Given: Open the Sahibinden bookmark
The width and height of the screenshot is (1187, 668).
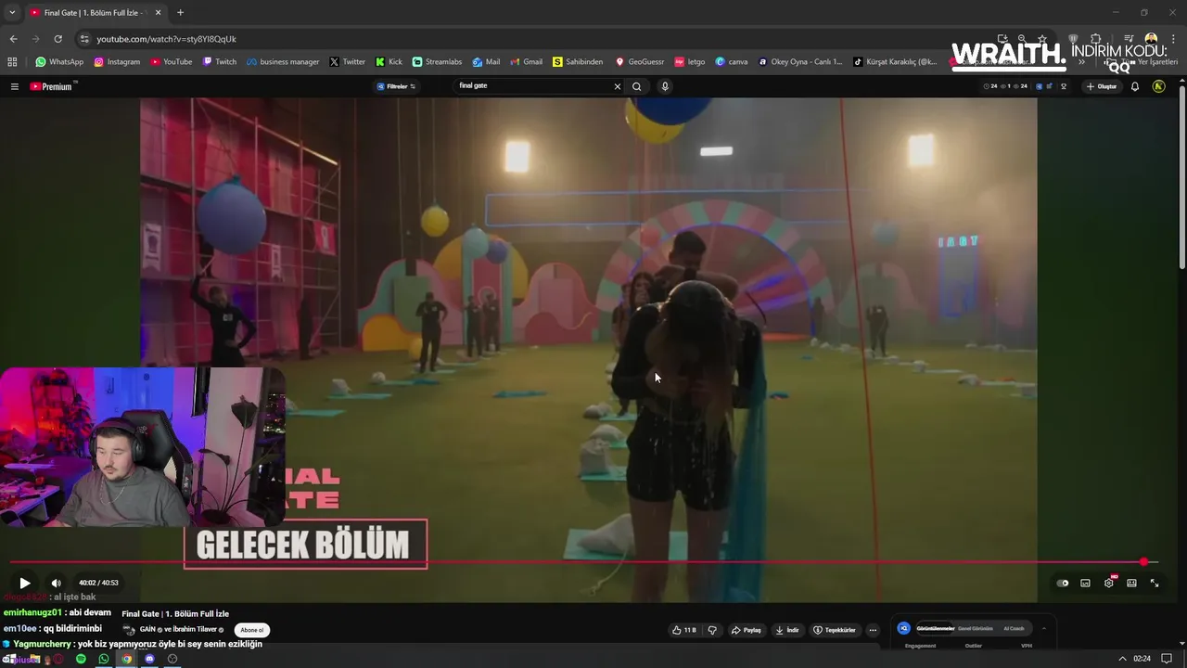Looking at the screenshot, I should click(578, 62).
